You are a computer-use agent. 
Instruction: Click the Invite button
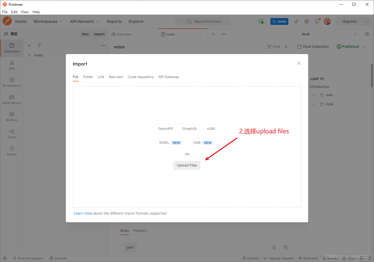pos(279,21)
